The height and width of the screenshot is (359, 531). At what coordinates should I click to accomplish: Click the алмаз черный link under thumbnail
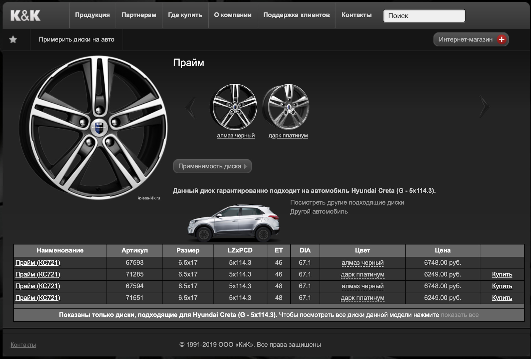[x=236, y=136]
